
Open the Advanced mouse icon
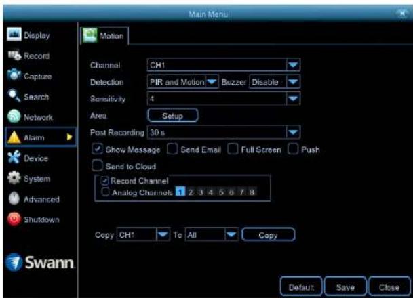14,198
